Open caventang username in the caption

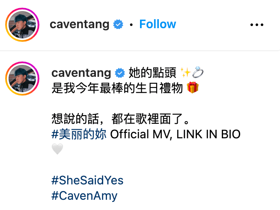point(81,73)
